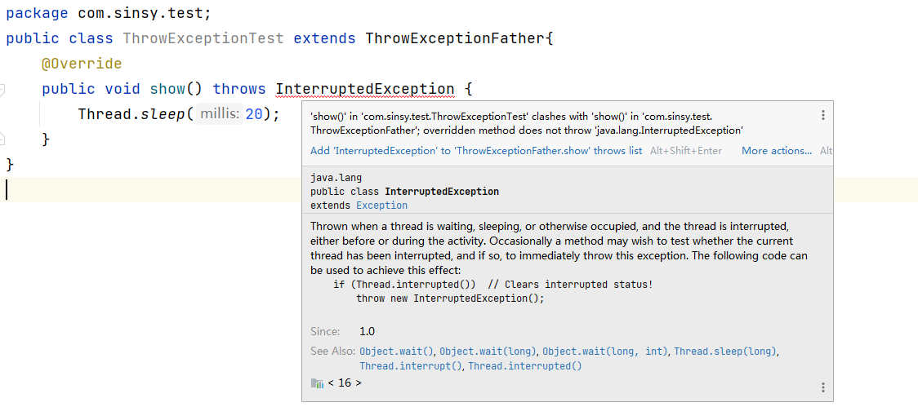Click the underlined InterruptedException in the throws clause
This screenshot has height=407, width=918.
coord(364,90)
